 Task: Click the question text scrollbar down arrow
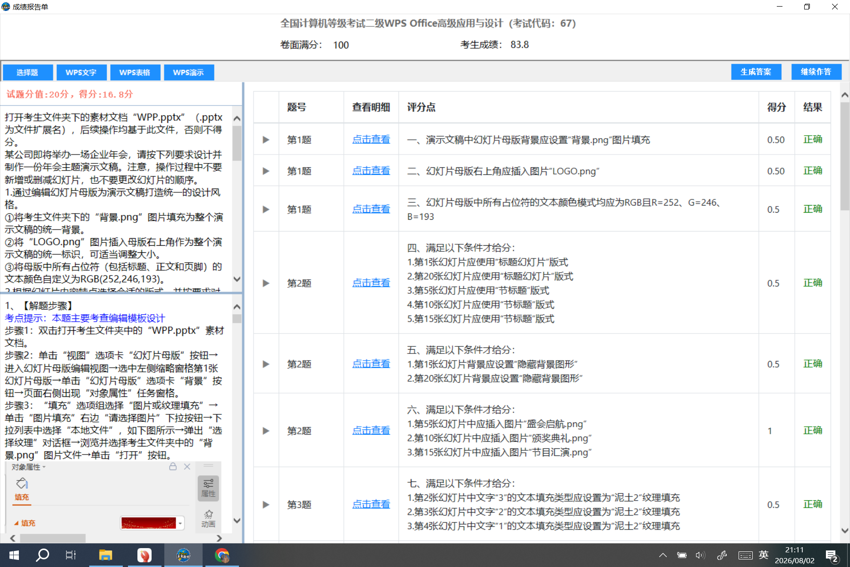[x=237, y=279]
